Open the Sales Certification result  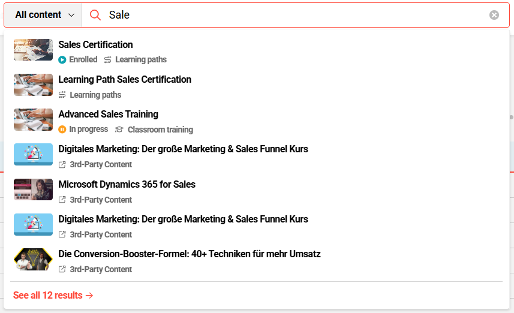95,45
